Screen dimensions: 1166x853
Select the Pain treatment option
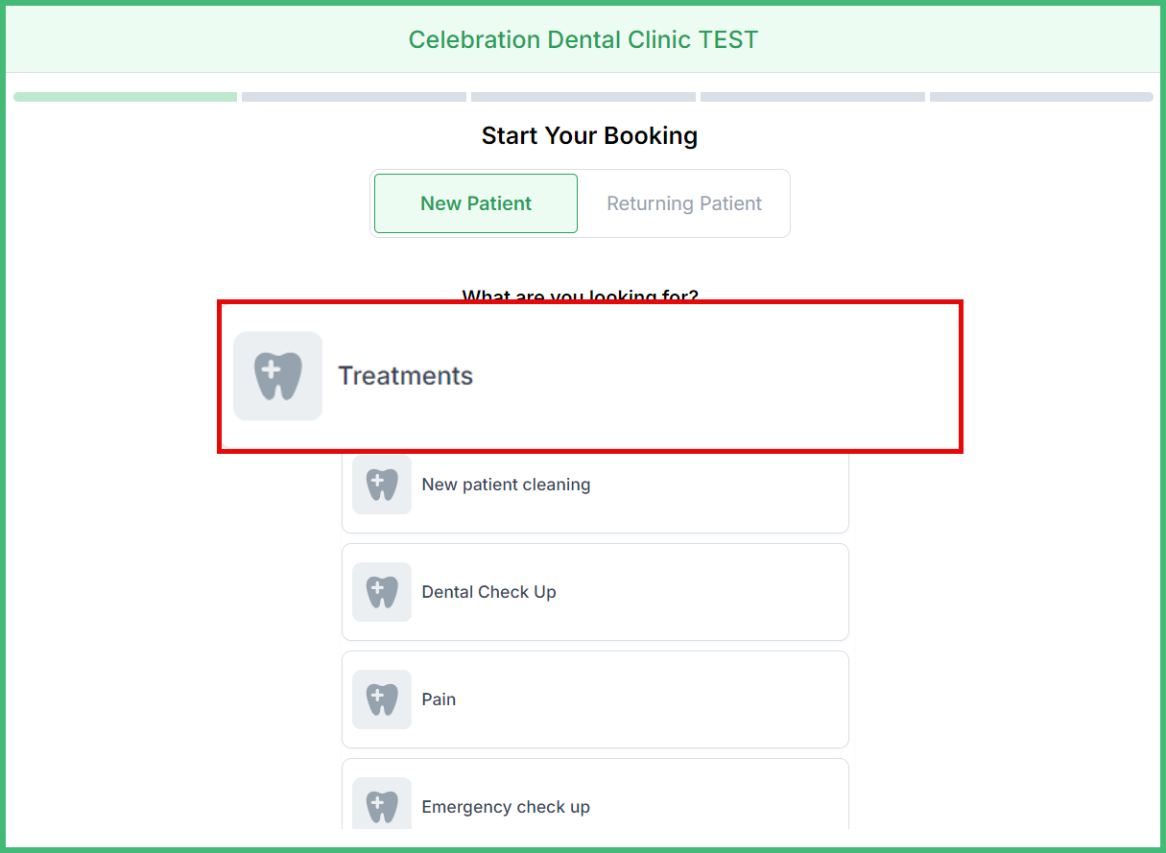click(595, 699)
